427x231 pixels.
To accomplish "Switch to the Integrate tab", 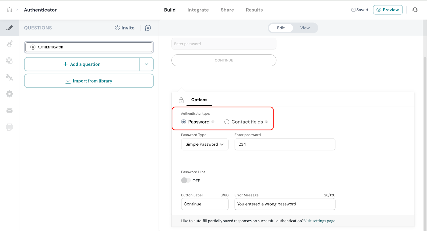I will 198,10.
